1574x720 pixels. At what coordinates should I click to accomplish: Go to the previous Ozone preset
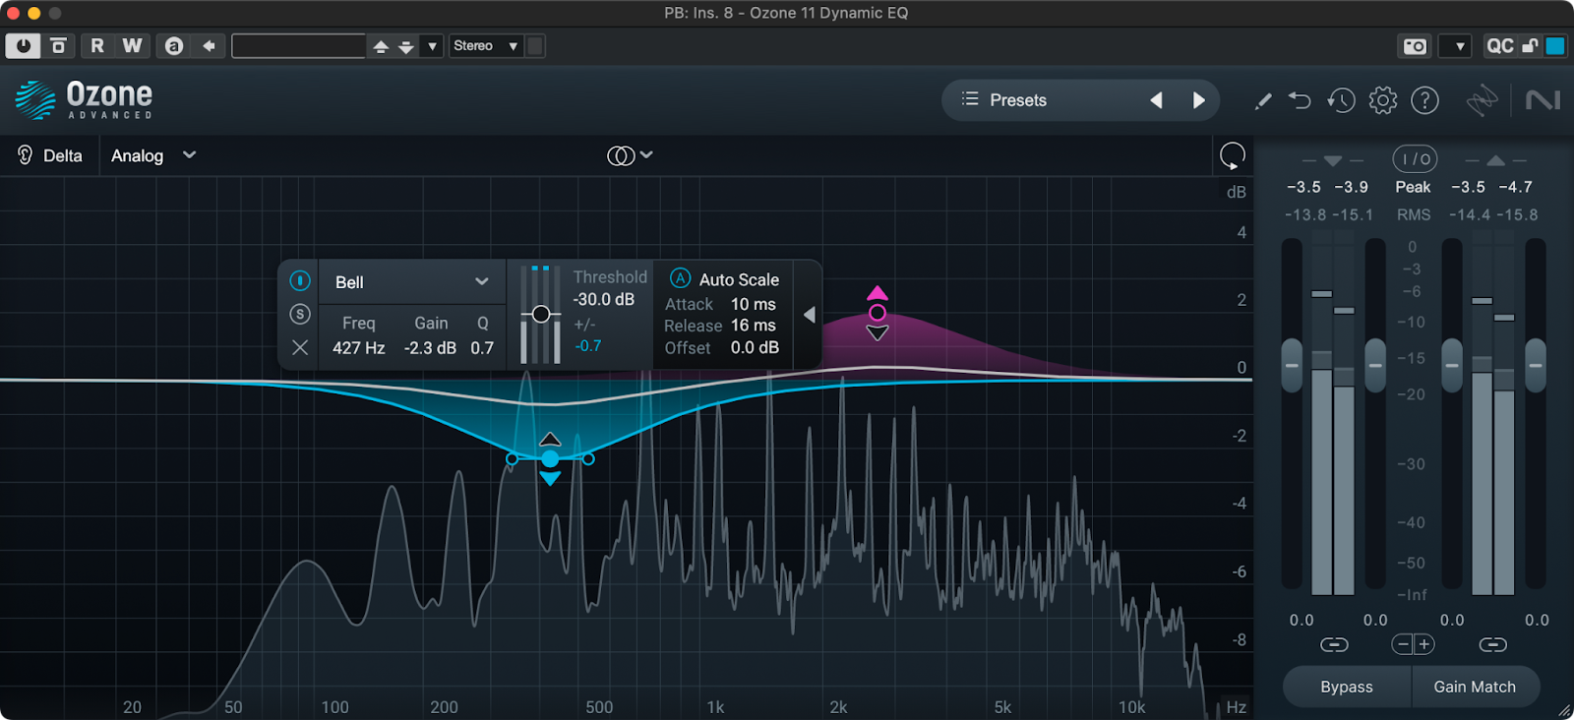coord(1157,100)
